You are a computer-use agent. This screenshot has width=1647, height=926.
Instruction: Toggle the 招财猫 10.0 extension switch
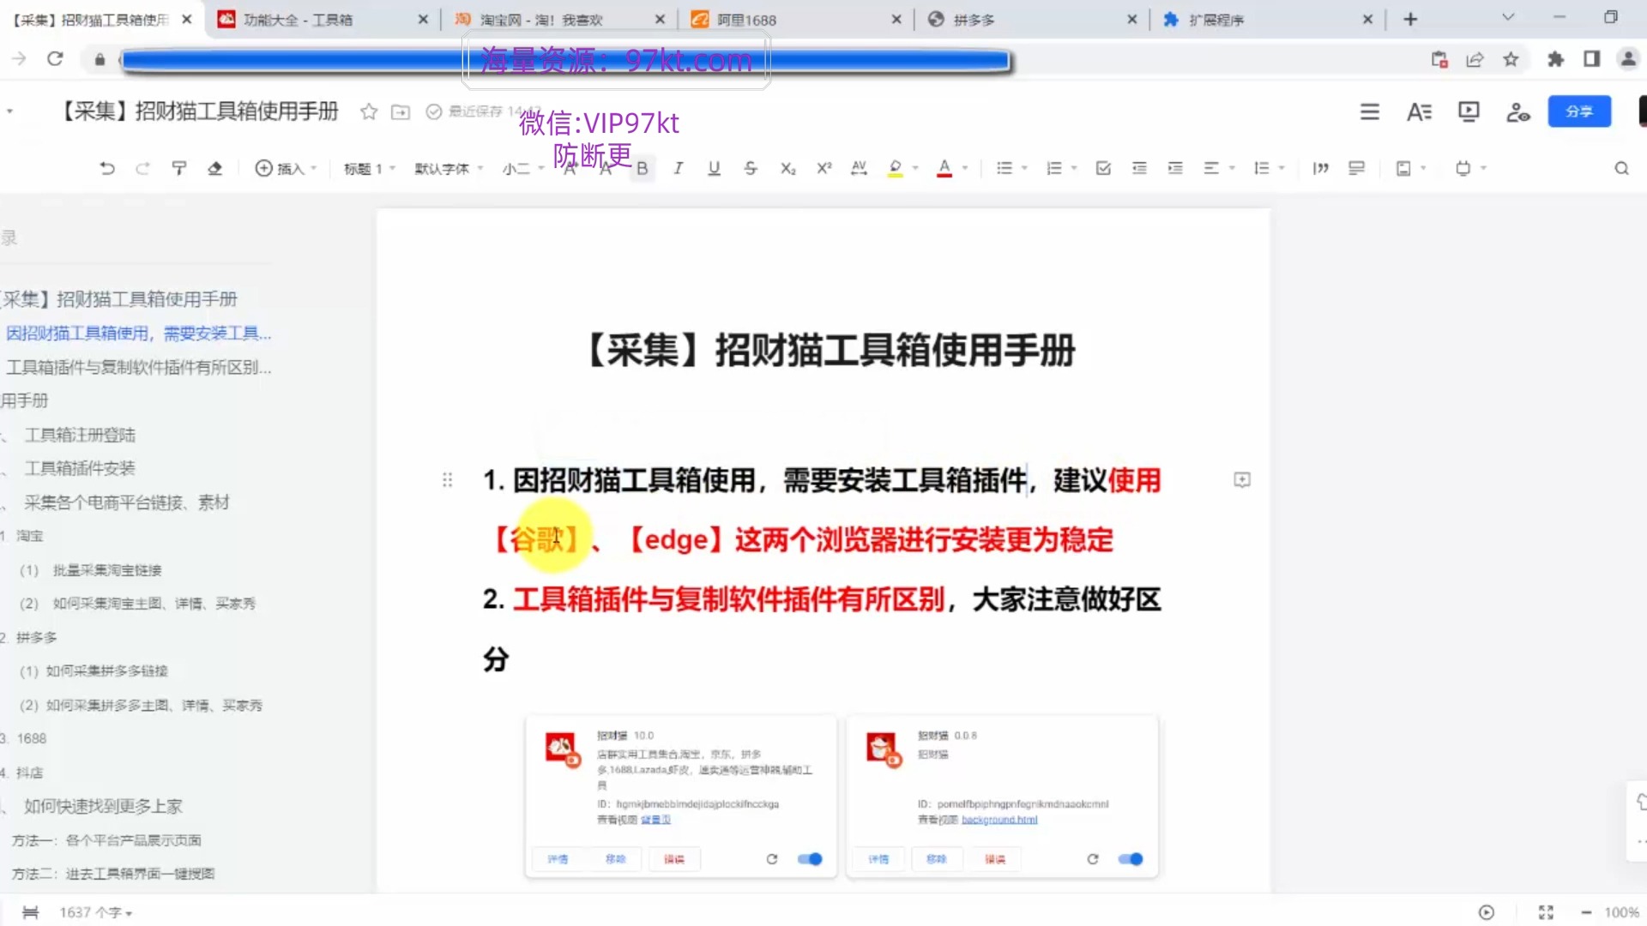click(x=809, y=859)
